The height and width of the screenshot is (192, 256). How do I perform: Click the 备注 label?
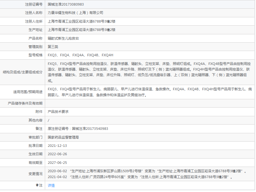39,129
